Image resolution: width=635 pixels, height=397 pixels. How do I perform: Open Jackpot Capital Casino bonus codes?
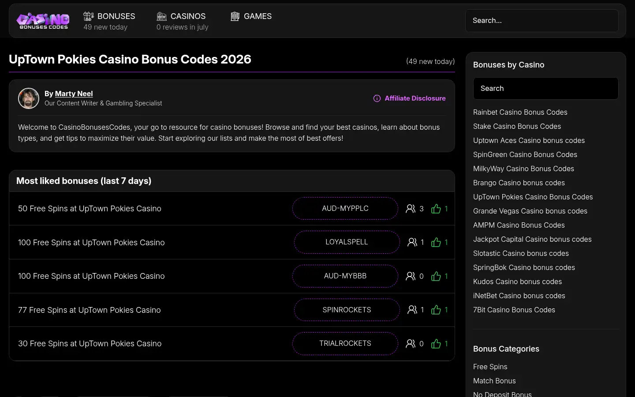pyautogui.click(x=532, y=240)
